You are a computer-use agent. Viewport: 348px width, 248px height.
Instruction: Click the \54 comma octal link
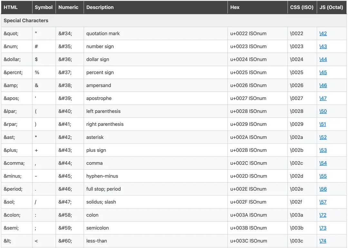tap(323, 163)
